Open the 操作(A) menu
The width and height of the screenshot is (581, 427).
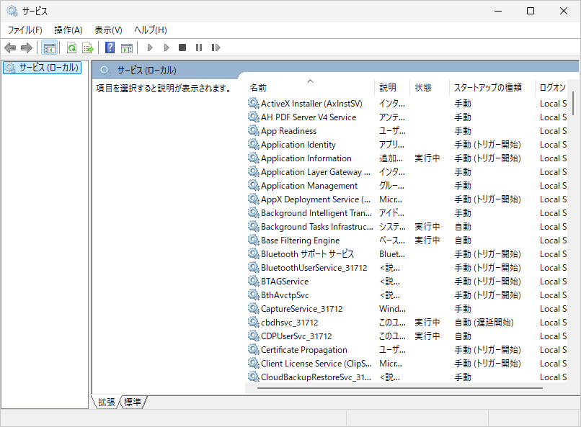pos(68,30)
